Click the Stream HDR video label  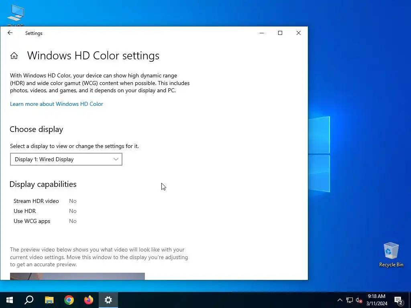click(x=36, y=201)
